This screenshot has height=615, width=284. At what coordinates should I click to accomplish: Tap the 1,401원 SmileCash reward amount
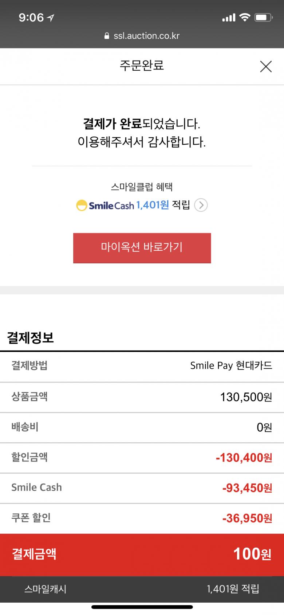pos(153,205)
